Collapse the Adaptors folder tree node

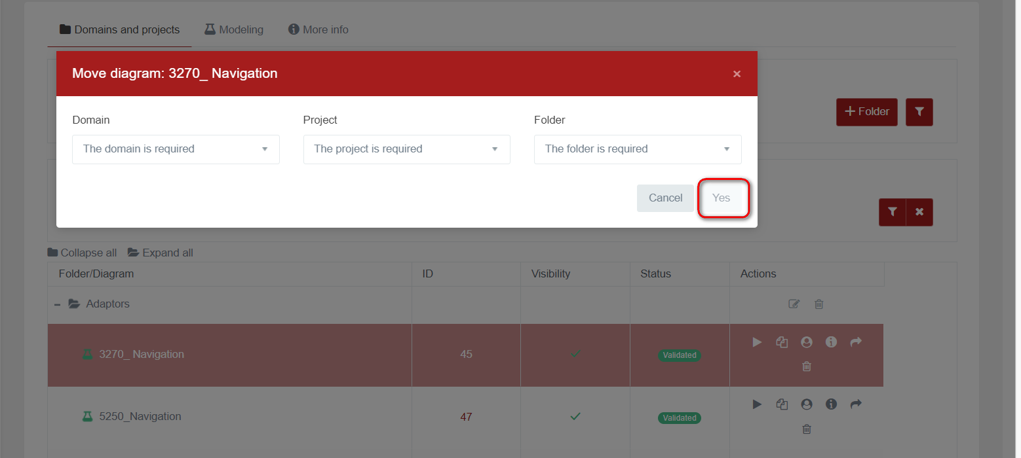click(x=58, y=304)
